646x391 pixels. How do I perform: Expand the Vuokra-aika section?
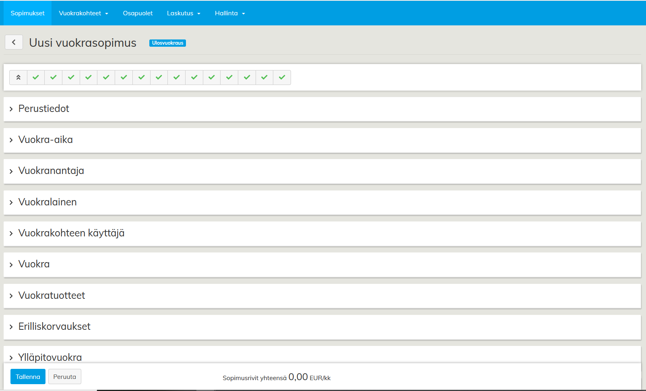click(x=45, y=140)
